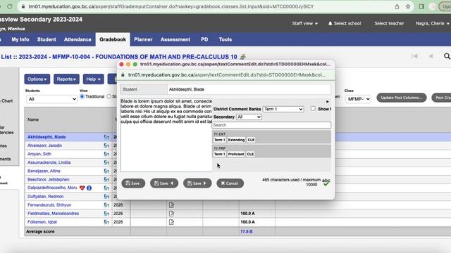The image size is (451, 253).
Task: Open the comment edit icon in Fernandezrubi's row
Action: pos(171,205)
